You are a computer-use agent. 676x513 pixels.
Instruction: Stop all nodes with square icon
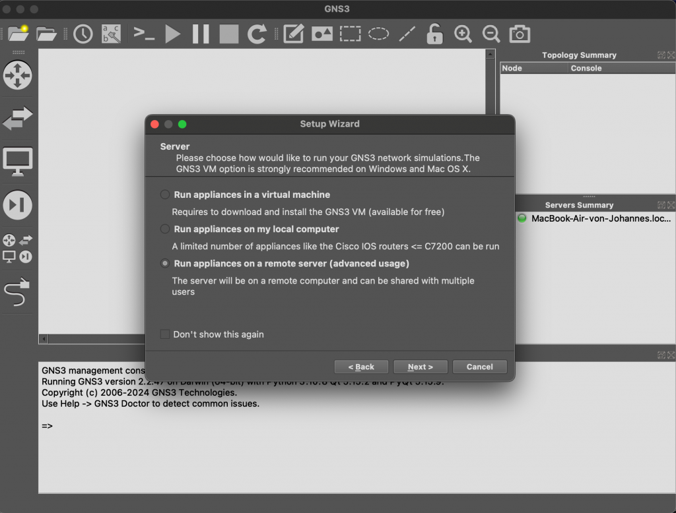click(229, 34)
